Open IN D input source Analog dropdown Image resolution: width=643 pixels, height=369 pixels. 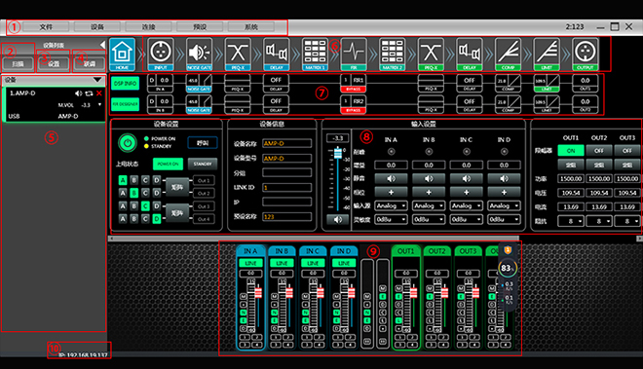(505, 205)
